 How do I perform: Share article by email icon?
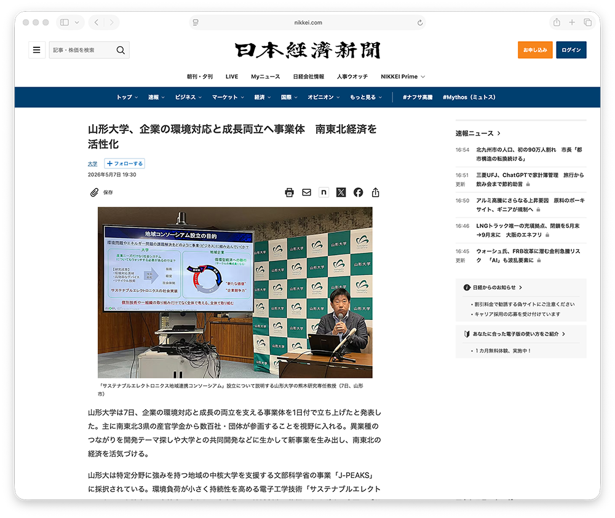[306, 192]
